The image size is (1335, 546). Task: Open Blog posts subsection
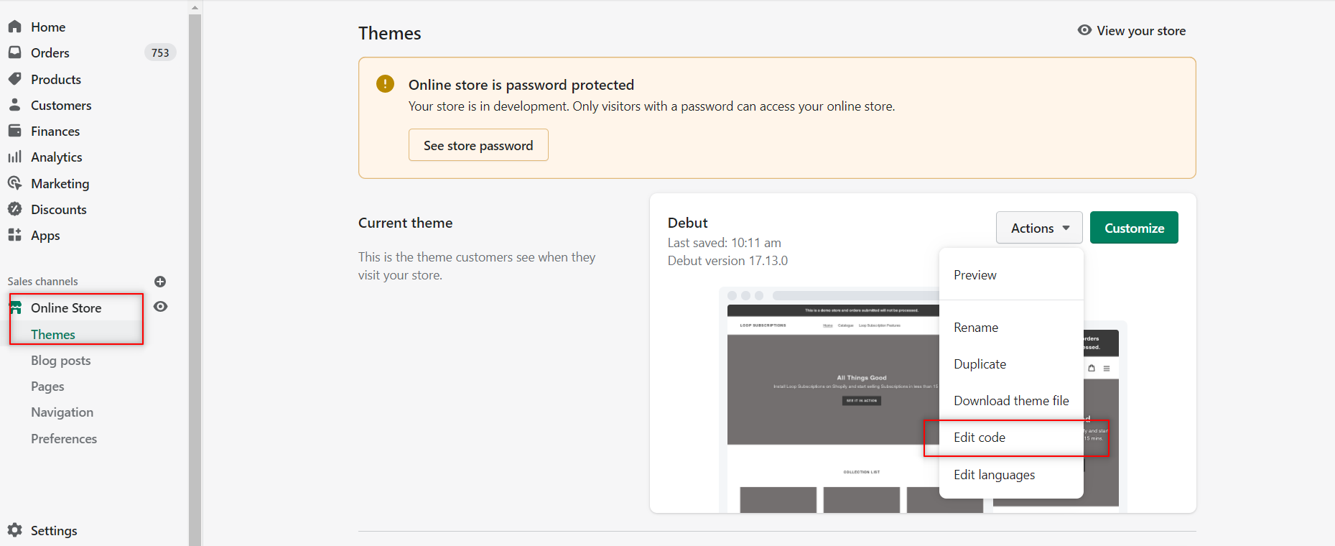point(61,360)
